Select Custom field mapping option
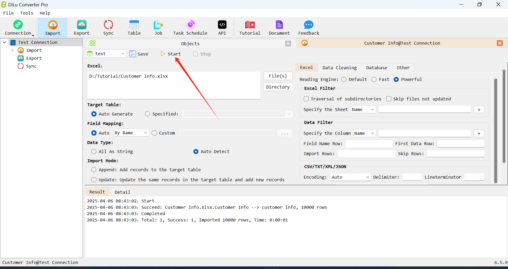The width and height of the screenshot is (508, 269). pos(155,133)
